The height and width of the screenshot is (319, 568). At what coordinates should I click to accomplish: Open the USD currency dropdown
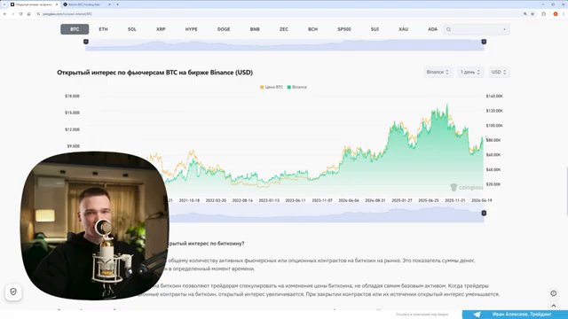pos(499,72)
